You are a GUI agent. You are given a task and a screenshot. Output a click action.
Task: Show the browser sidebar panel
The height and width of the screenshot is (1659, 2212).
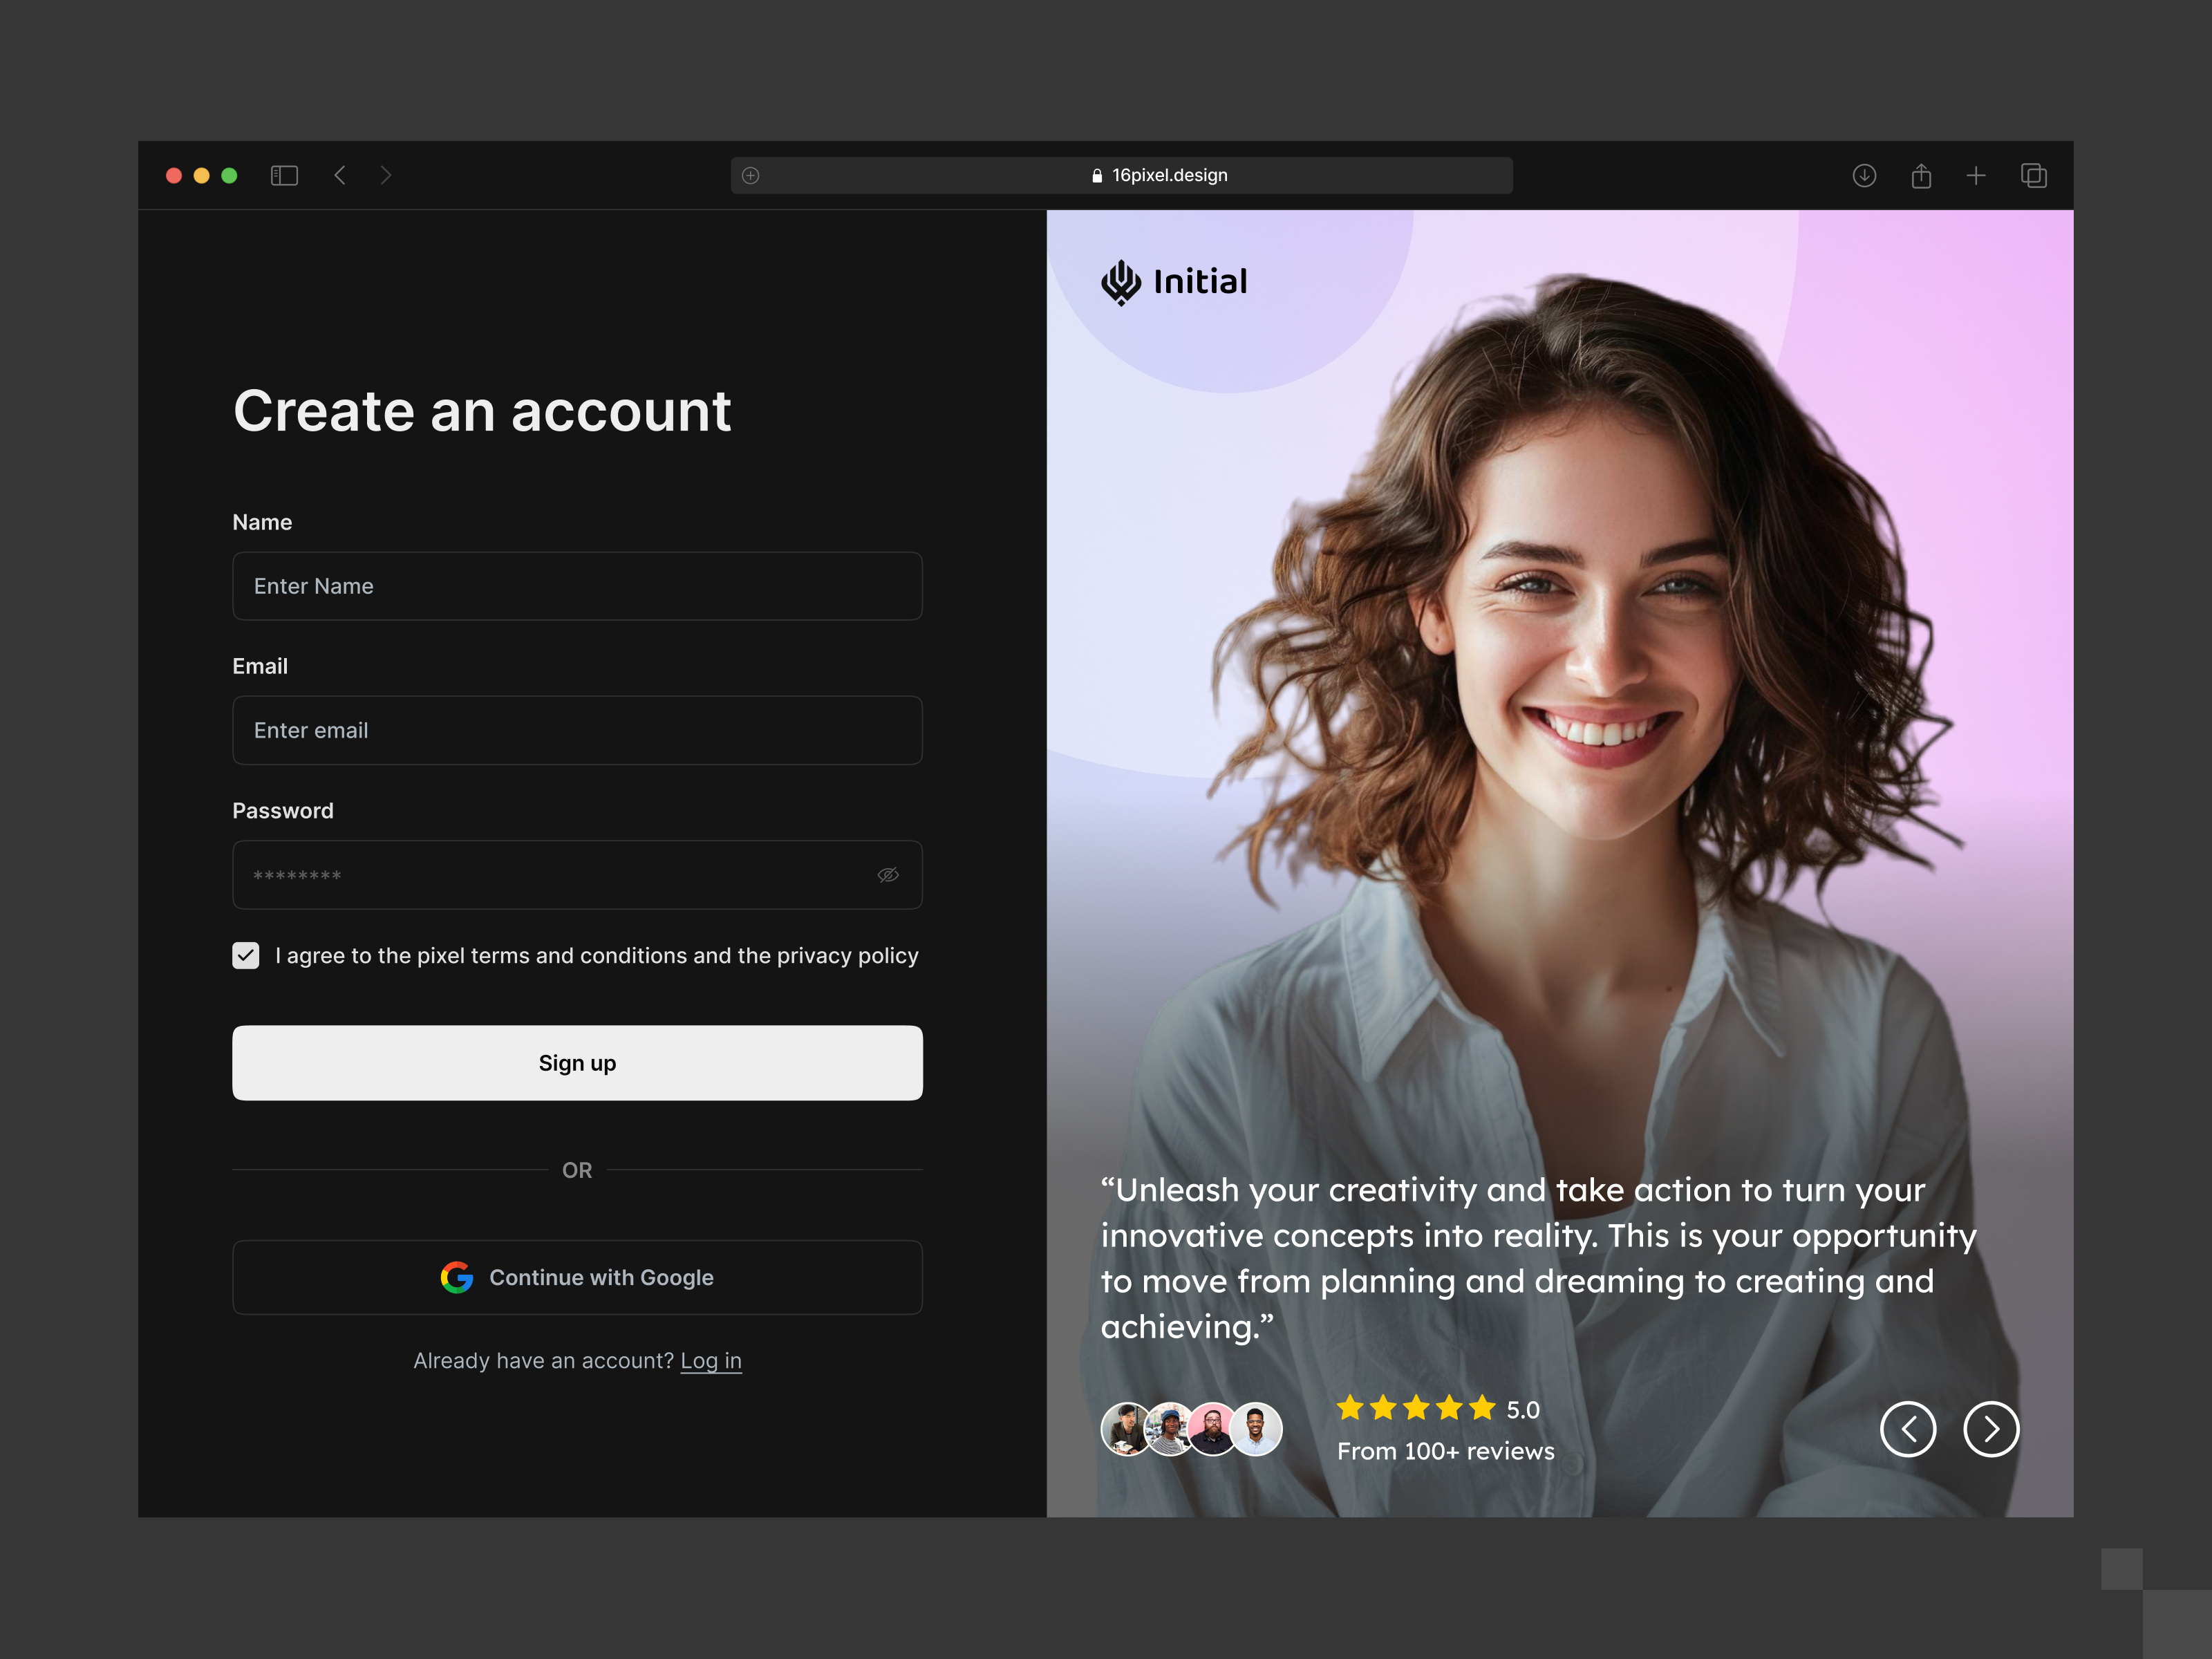284,175
